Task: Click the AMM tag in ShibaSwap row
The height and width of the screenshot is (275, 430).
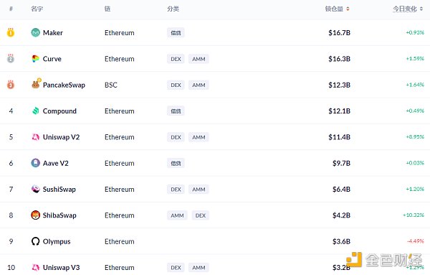Action: pyautogui.click(x=177, y=215)
